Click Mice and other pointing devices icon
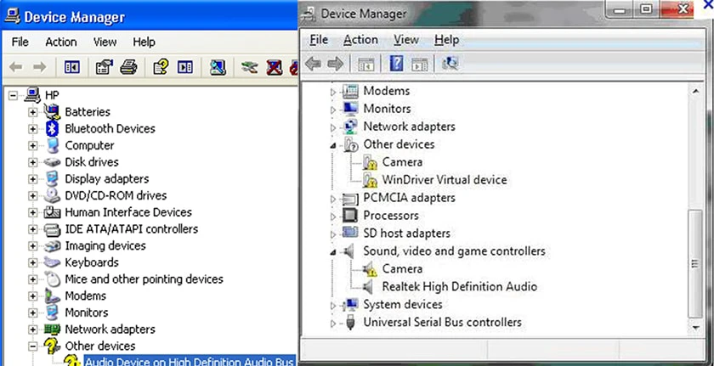Viewport: 714px width, 366px height. [x=52, y=279]
